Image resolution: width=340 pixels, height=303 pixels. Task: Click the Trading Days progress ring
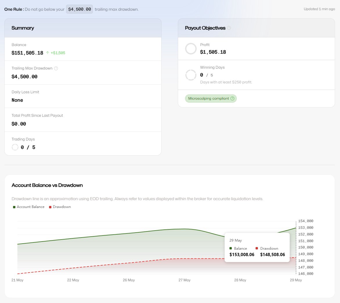(x=15, y=147)
